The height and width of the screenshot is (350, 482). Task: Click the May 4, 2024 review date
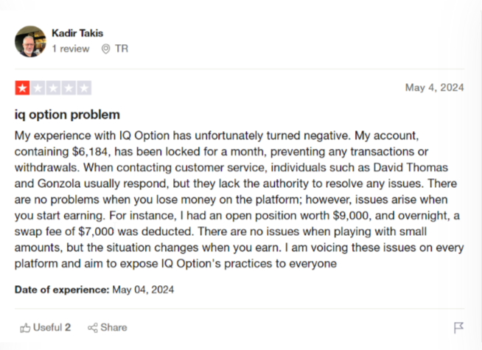tap(434, 88)
